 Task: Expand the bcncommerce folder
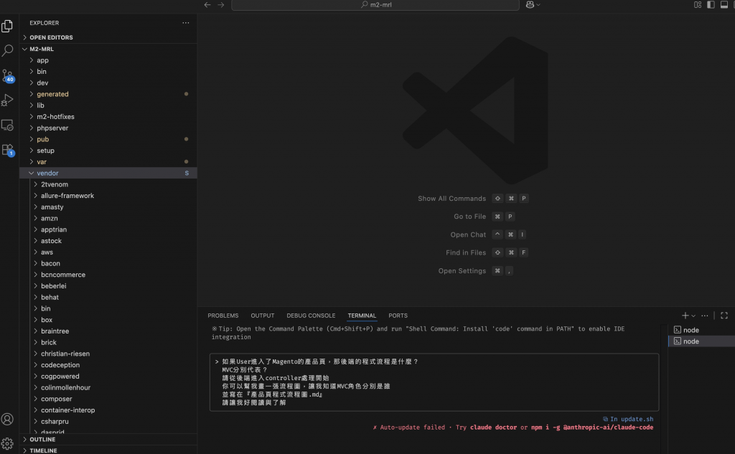(x=108, y=275)
